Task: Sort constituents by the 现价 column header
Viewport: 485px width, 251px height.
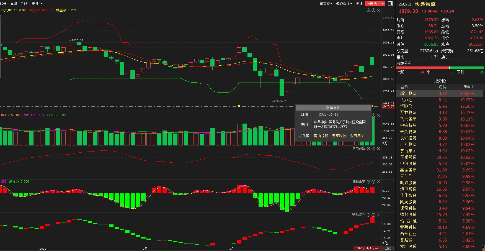Action: tap(442, 87)
